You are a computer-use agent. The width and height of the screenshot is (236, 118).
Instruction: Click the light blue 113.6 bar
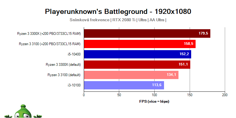(x=124, y=85)
